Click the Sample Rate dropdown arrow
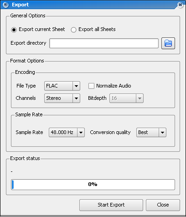This screenshot has height=217, width=186. [81, 132]
